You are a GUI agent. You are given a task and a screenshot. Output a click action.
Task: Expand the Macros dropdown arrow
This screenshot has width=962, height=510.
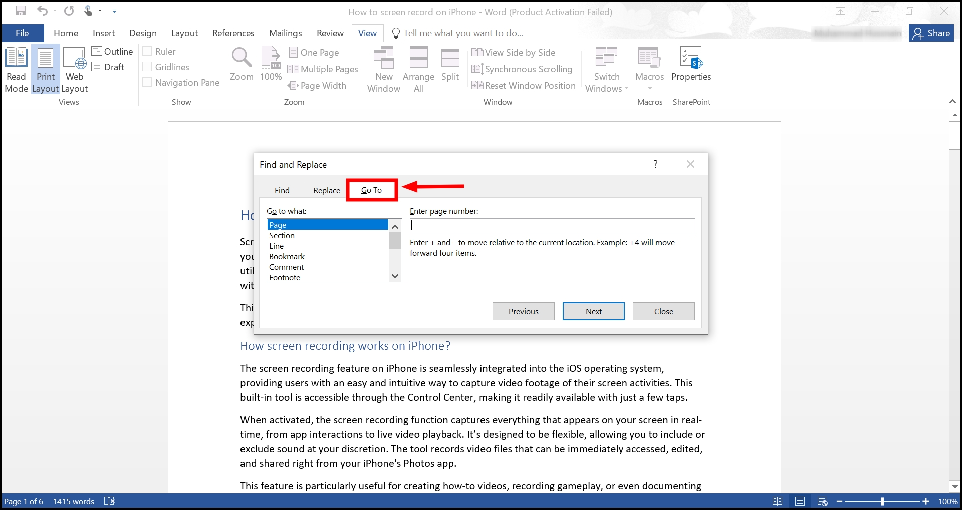tap(650, 88)
